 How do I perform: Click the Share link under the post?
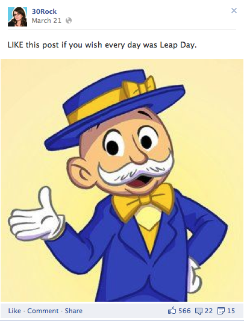click(x=74, y=311)
